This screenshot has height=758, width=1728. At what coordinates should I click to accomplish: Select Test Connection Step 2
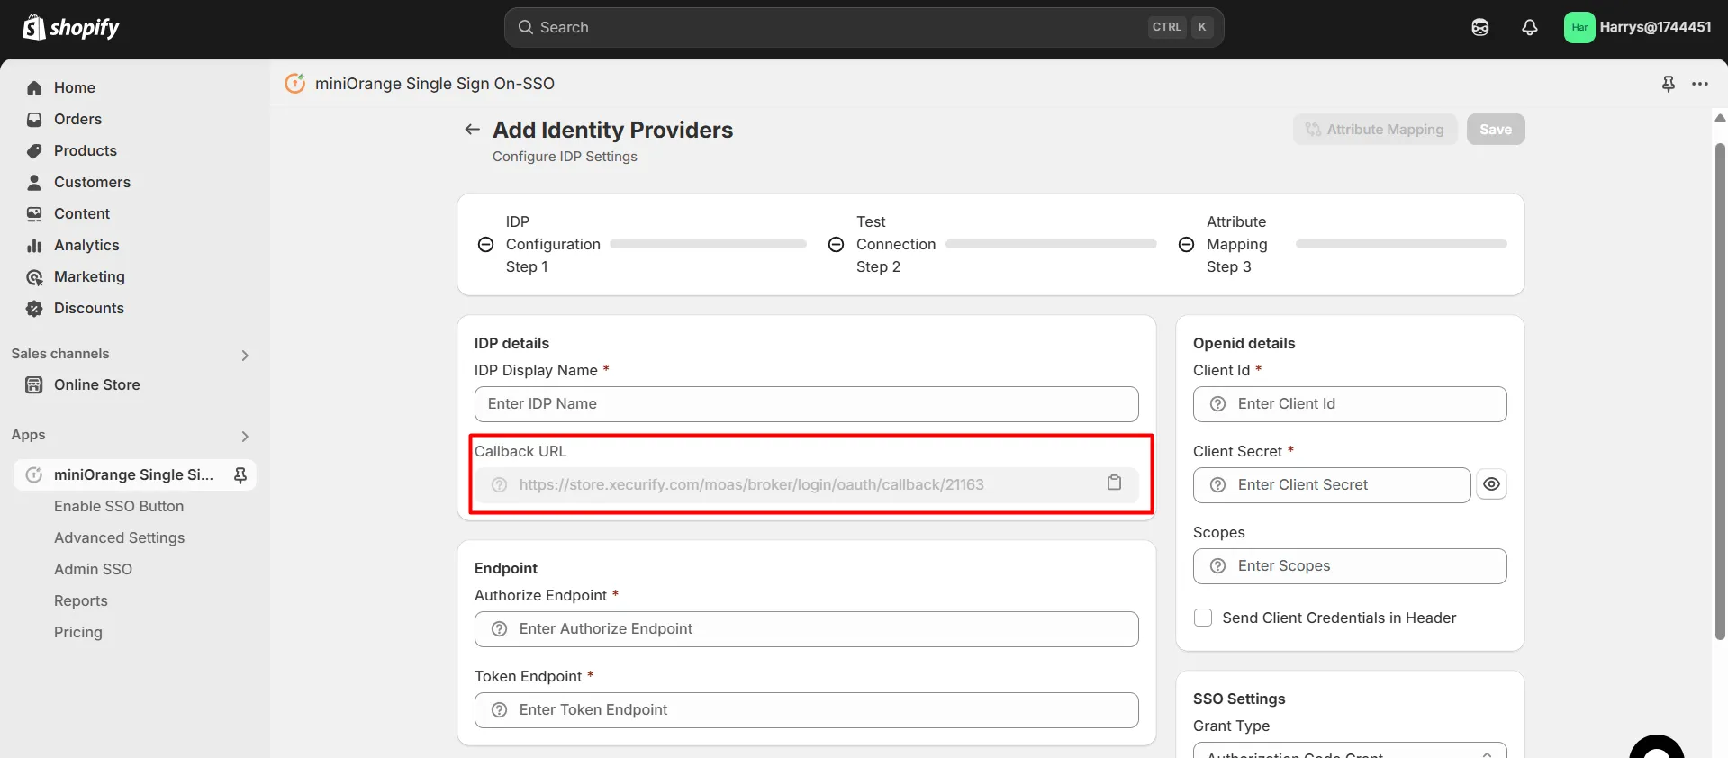(x=896, y=244)
